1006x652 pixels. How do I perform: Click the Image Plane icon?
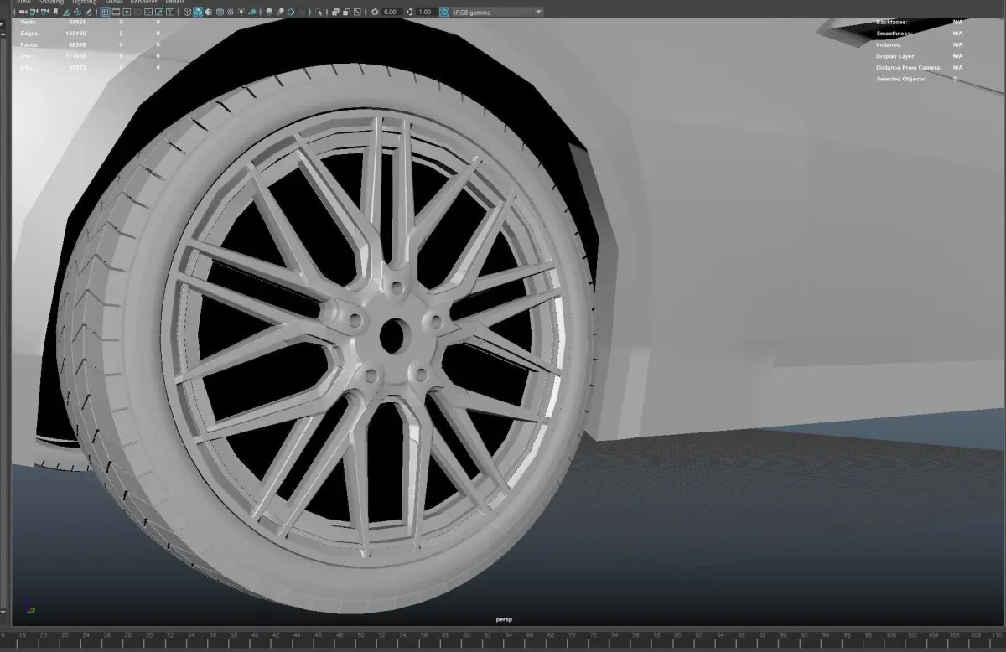[67, 12]
